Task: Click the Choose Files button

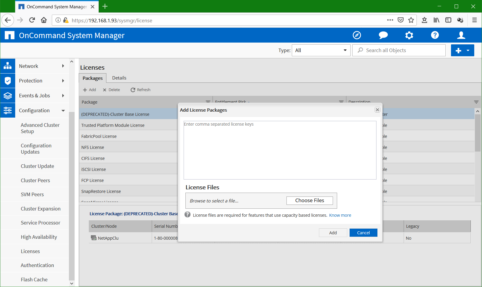Action: [x=309, y=201]
